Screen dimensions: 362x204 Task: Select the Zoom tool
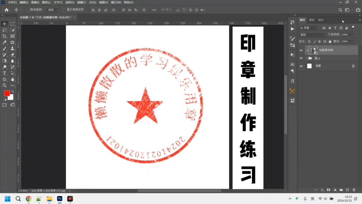[4, 85]
